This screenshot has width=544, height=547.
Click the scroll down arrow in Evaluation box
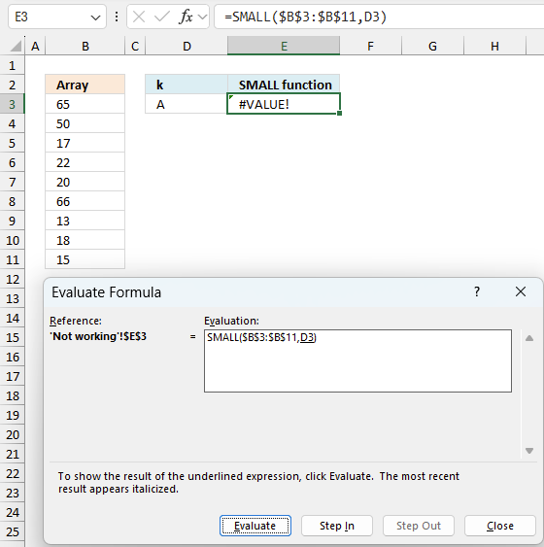[529, 451]
